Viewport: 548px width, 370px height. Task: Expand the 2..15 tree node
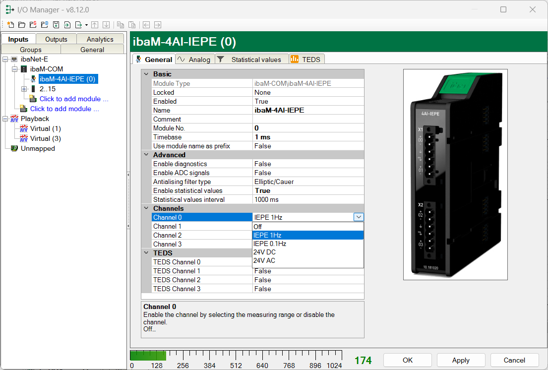click(x=24, y=89)
